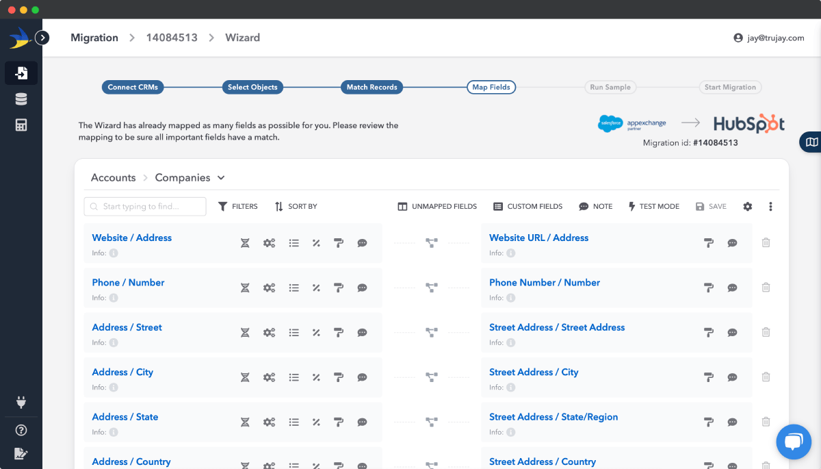Go to the Select Objects wizard step

click(x=252, y=87)
